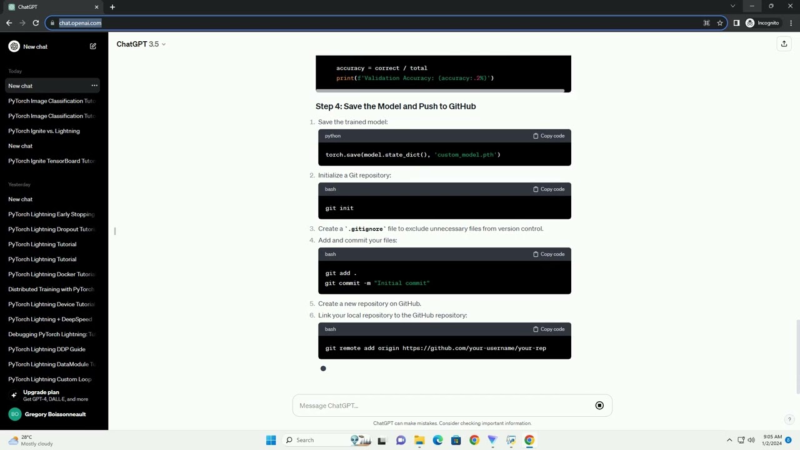Click the browser back arrow
This screenshot has width=800, height=450.
click(x=9, y=23)
